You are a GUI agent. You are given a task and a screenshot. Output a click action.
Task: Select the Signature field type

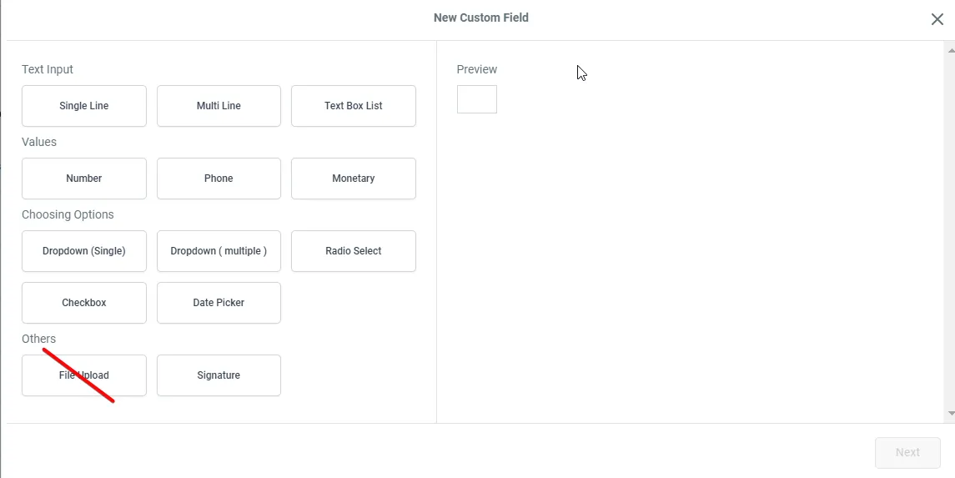(x=219, y=375)
